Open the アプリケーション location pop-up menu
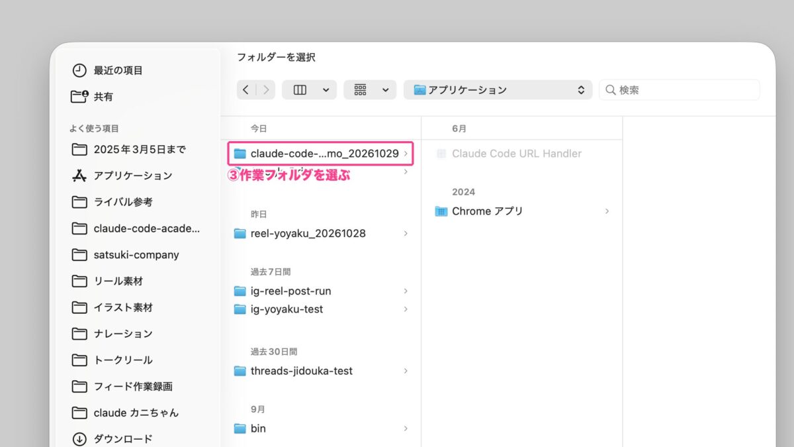794x447 pixels. click(498, 90)
